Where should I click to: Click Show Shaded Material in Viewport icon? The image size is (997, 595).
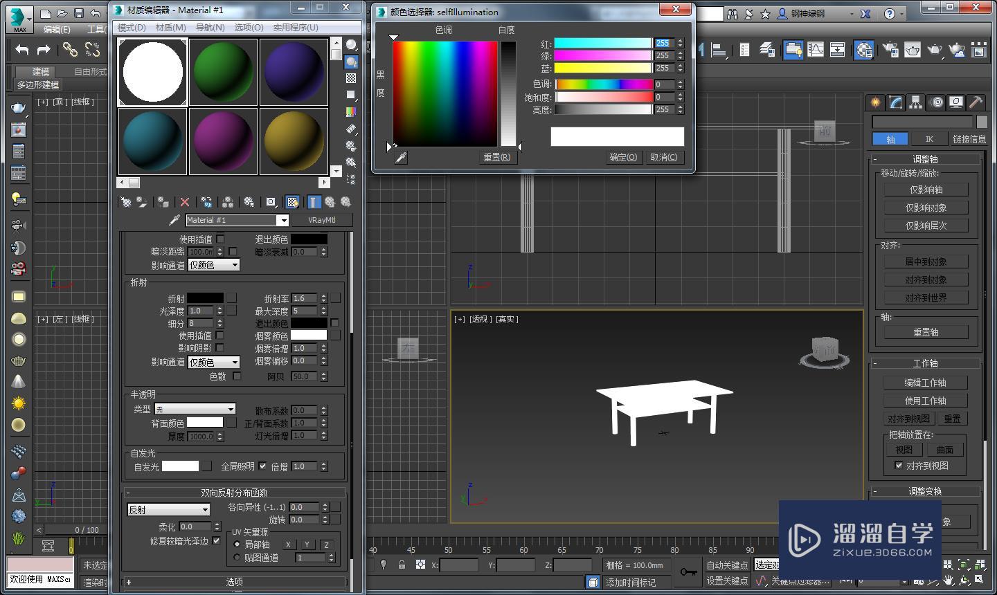[292, 202]
